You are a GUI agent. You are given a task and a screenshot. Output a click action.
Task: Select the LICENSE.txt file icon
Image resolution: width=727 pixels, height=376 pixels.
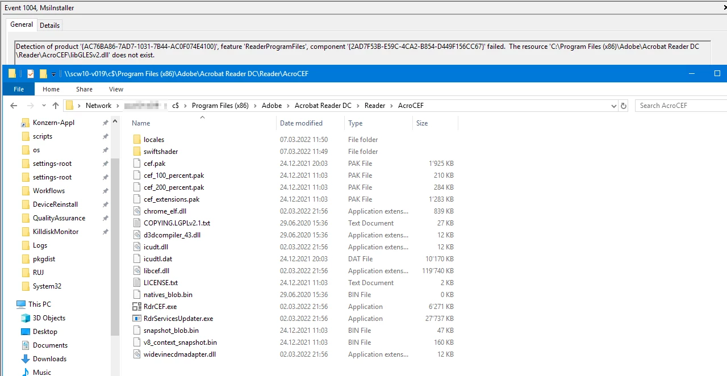[x=136, y=283]
